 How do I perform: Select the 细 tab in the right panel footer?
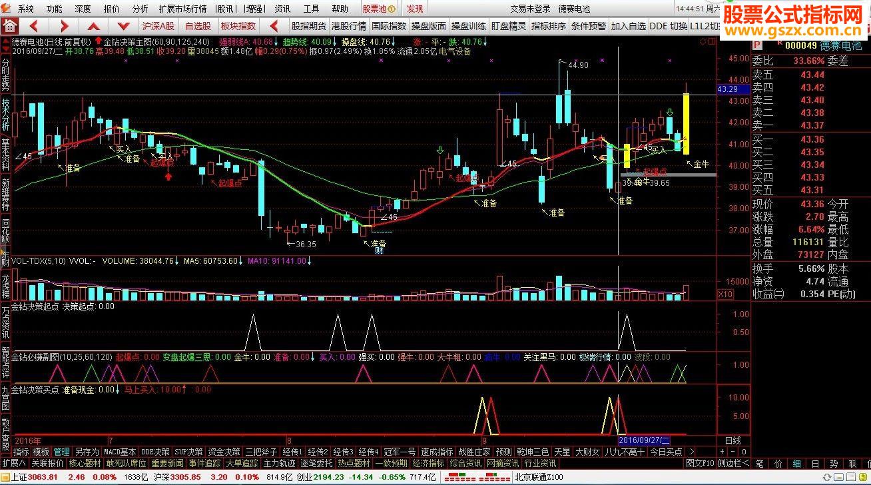tap(797, 463)
